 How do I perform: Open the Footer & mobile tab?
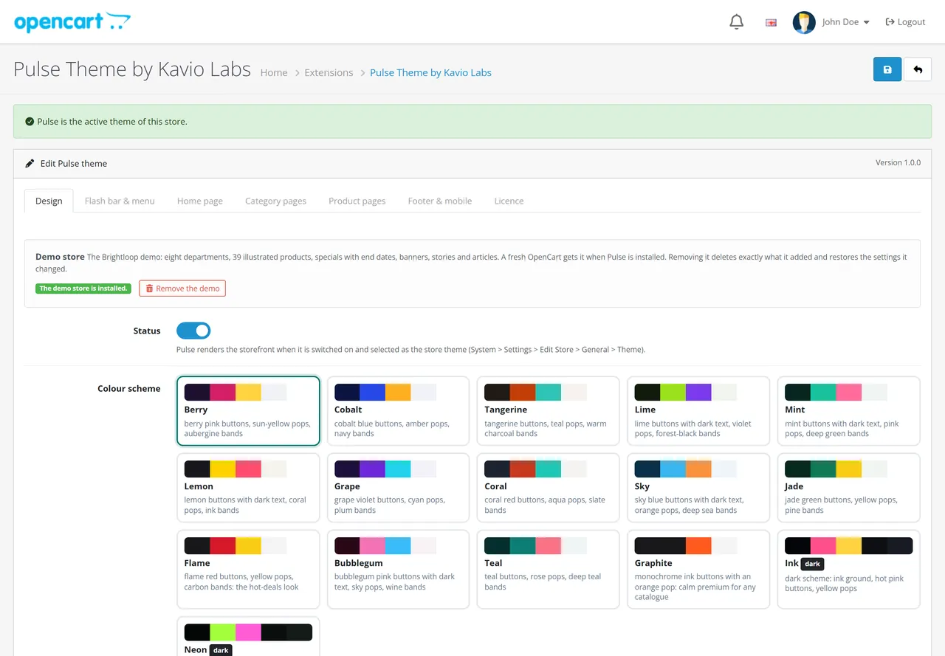pyautogui.click(x=440, y=201)
